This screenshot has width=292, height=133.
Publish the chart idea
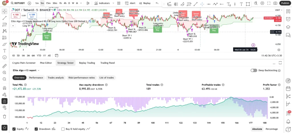pyautogui.click(x=285, y=3)
